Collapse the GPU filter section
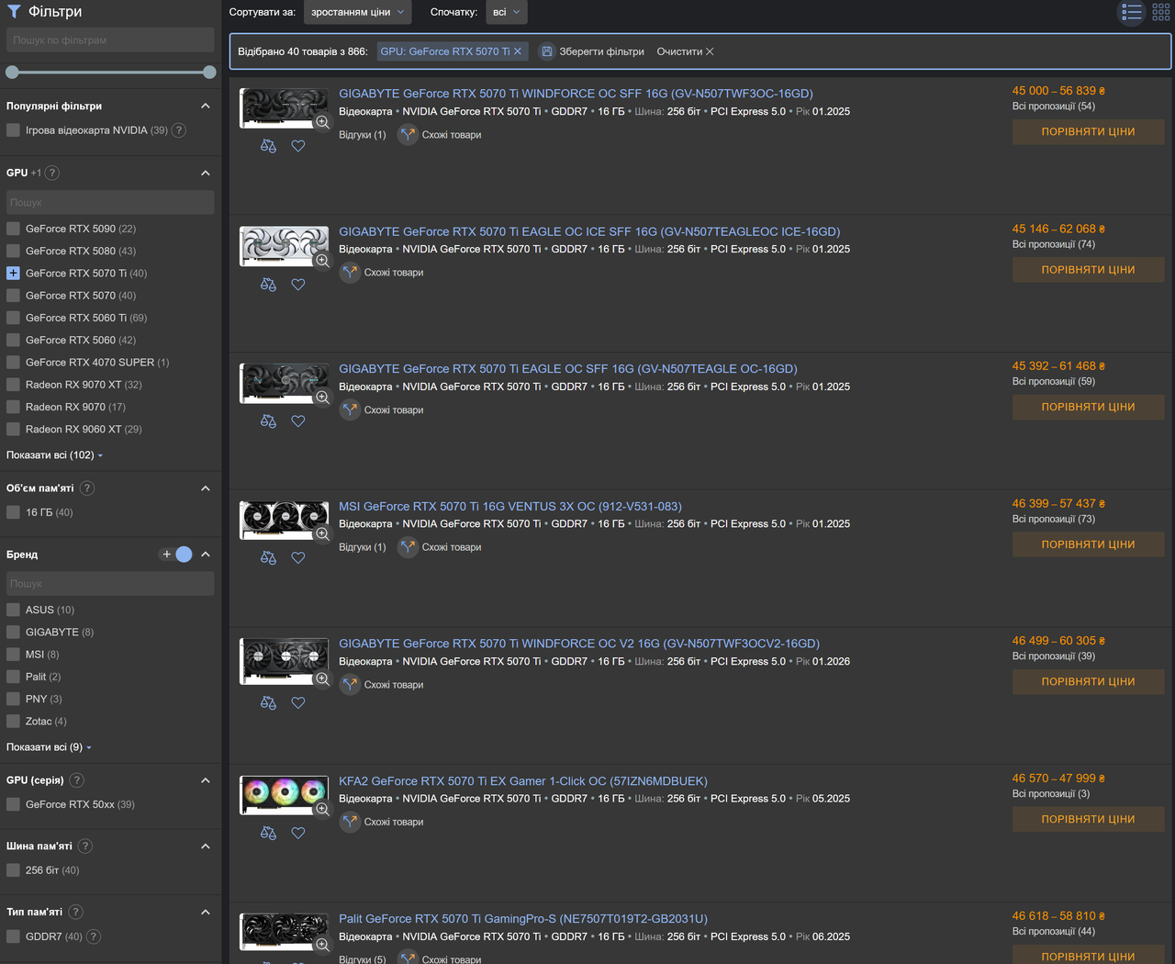 pos(206,173)
